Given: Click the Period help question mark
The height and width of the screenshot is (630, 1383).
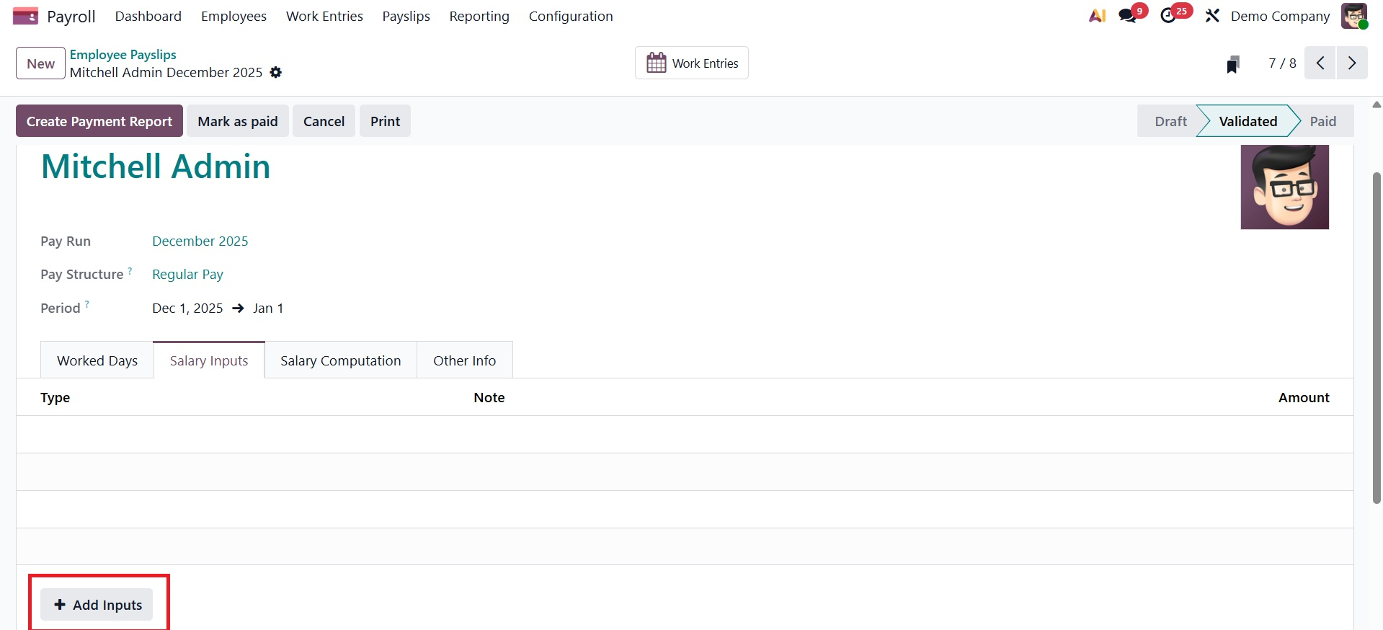Looking at the screenshot, I should tap(87, 304).
